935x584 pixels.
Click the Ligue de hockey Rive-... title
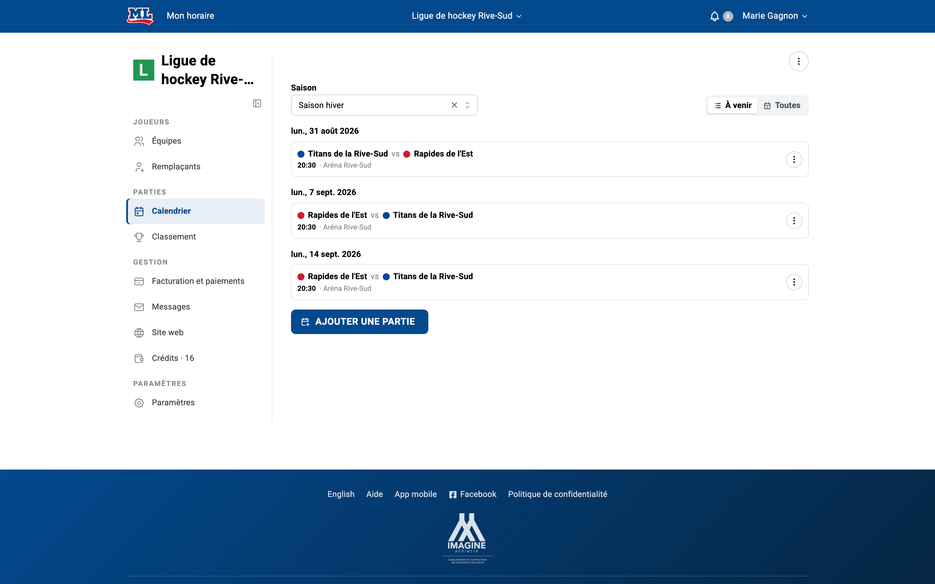207,70
